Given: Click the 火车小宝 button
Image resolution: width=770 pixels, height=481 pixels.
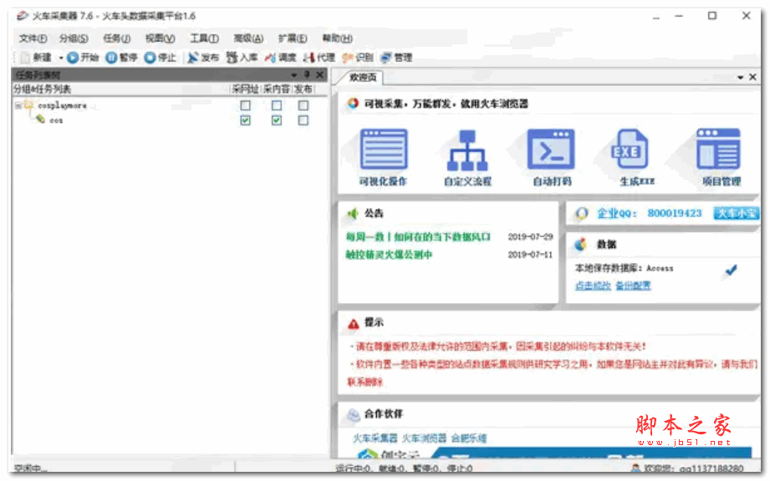Looking at the screenshot, I should 737,214.
